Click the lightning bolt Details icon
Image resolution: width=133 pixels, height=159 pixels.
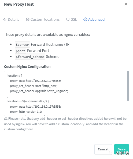pyautogui.click(x=5, y=19)
